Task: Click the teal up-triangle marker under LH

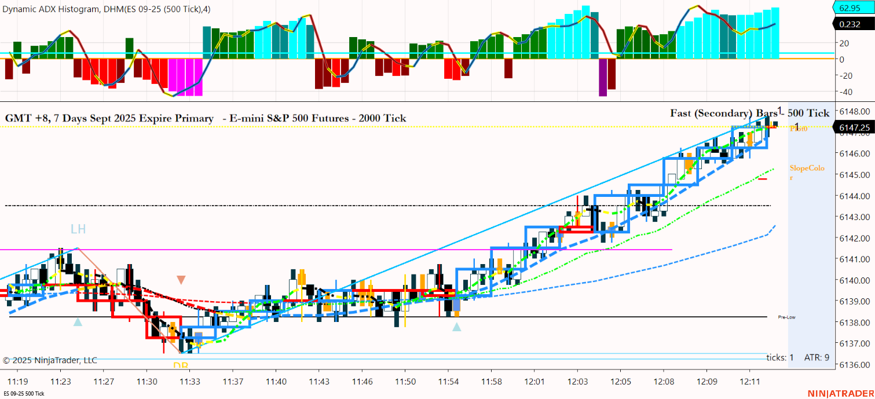Action: [78, 321]
